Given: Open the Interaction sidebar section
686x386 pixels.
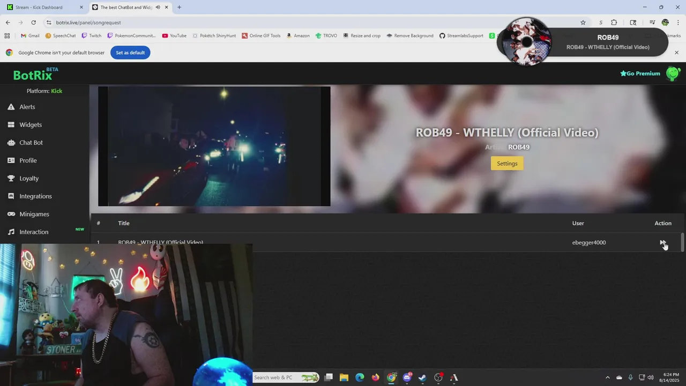Looking at the screenshot, I should pyautogui.click(x=34, y=232).
